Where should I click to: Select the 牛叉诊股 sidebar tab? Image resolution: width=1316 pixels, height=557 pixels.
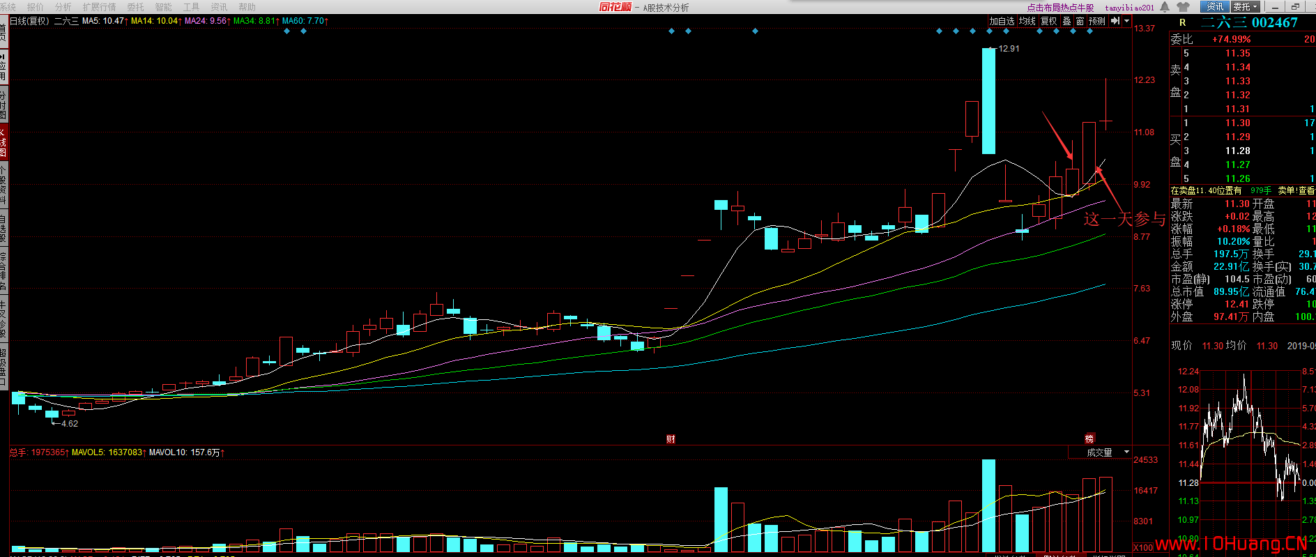(x=3, y=318)
